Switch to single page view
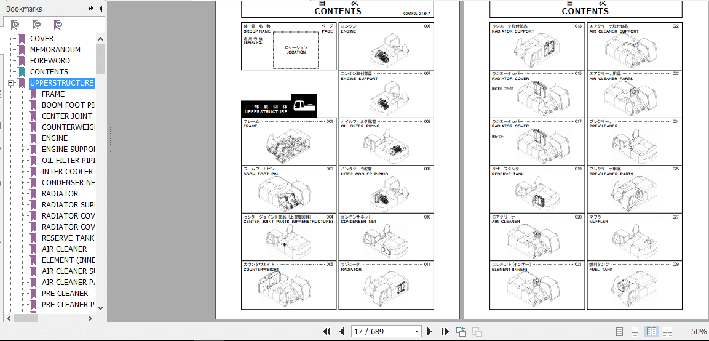Screen dimensions: 709x341 619,332
